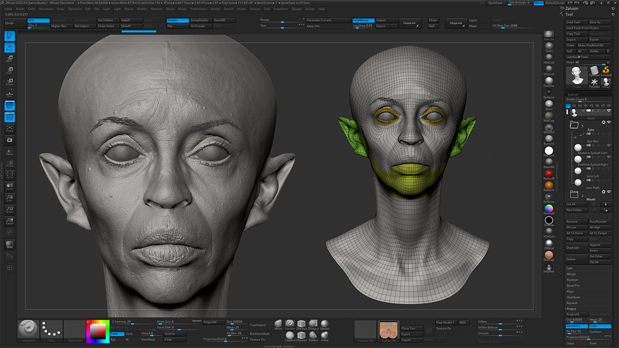Toggle Zadd mode

tap(117, 334)
